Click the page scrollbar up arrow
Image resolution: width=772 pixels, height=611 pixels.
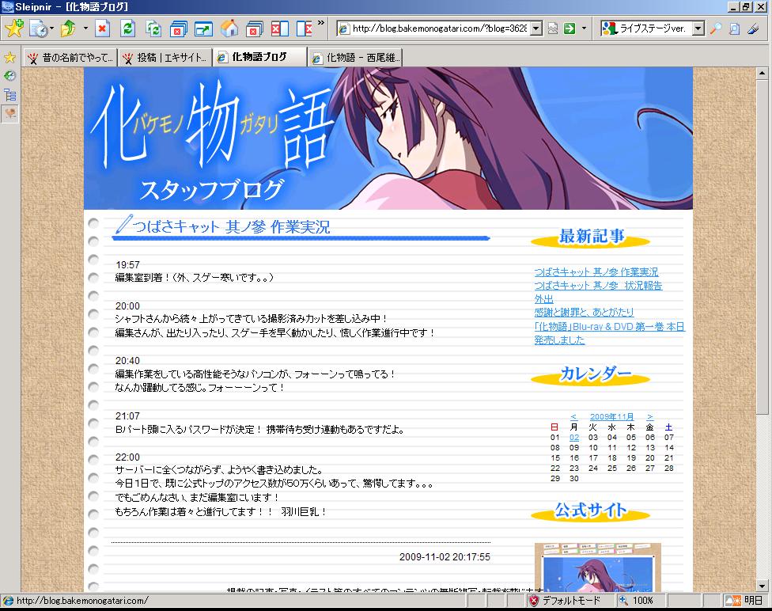(762, 74)
